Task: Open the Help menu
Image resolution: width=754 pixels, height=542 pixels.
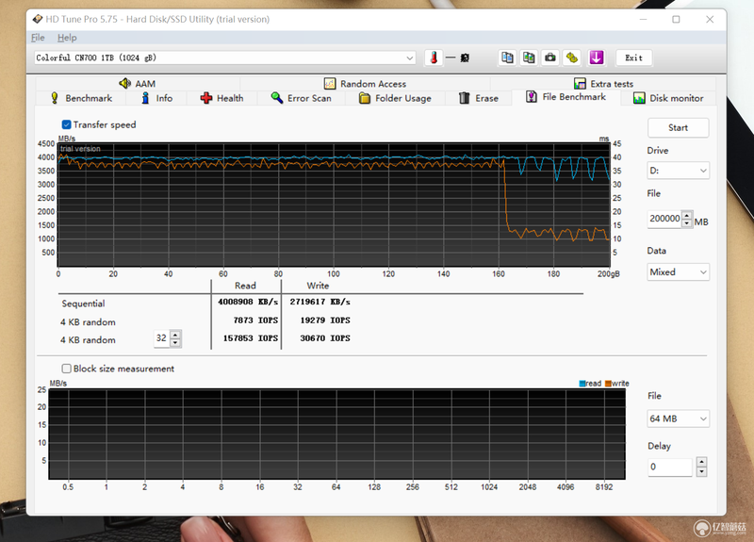Action: point(67,38)
